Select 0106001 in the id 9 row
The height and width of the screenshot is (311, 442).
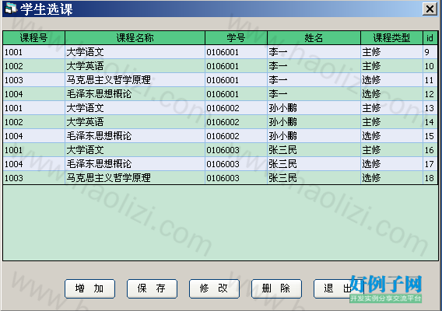(x=237, y=52)
